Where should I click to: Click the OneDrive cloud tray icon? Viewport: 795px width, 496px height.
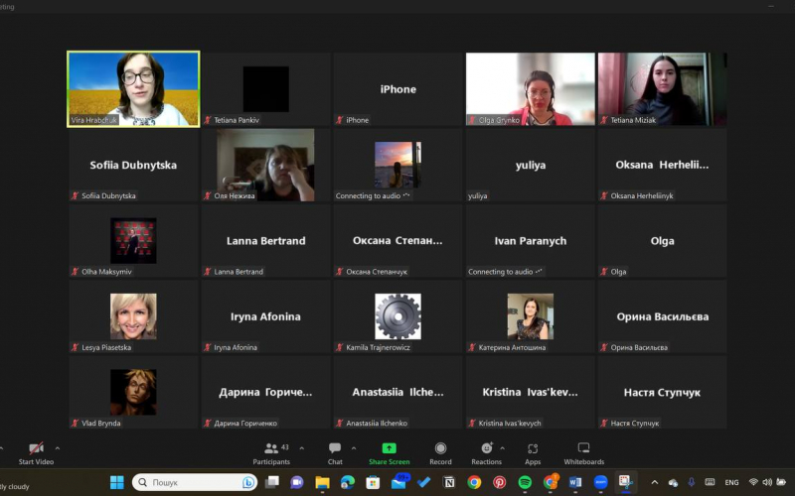click(x=673, y=482)
